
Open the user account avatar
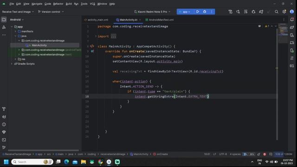(x=292, y=12)
